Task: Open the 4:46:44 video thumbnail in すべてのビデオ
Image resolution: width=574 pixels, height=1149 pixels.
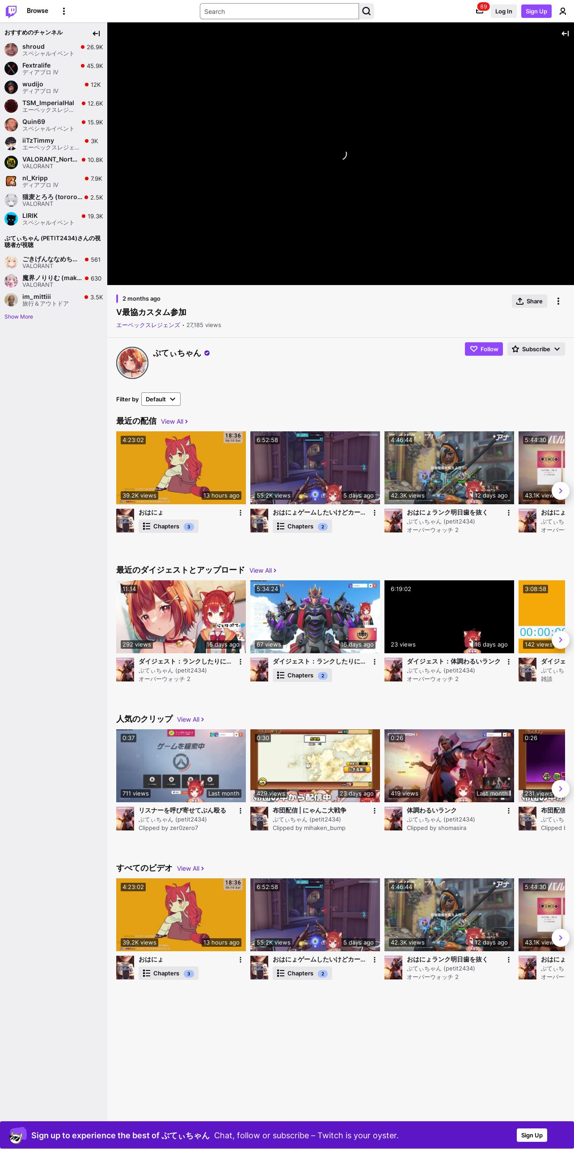Action: (x=449, y=915)
